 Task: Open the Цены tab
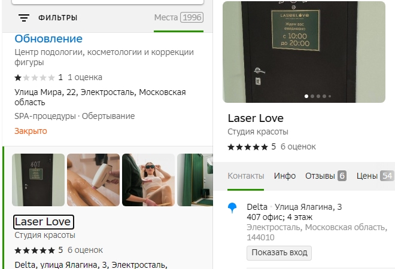(x=375, y=176)
